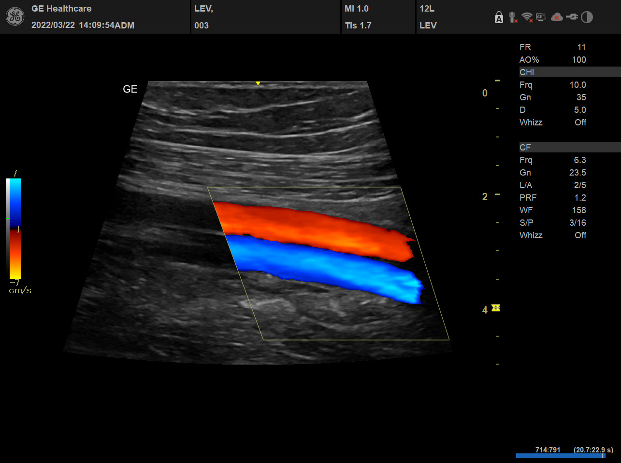Image resolution: width=621 pixels, height=463 pixels.
Task: Click the GE remote monitor icon
Action: pos(541,17)
